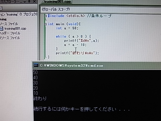Click the cmd.exe window title bar

[97, 66]
